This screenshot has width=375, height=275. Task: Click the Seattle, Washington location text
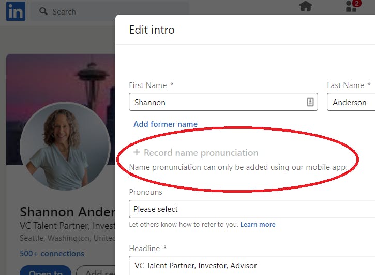68,238
